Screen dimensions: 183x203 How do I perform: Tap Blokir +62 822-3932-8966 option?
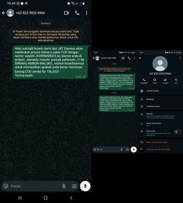pos(160,142)
